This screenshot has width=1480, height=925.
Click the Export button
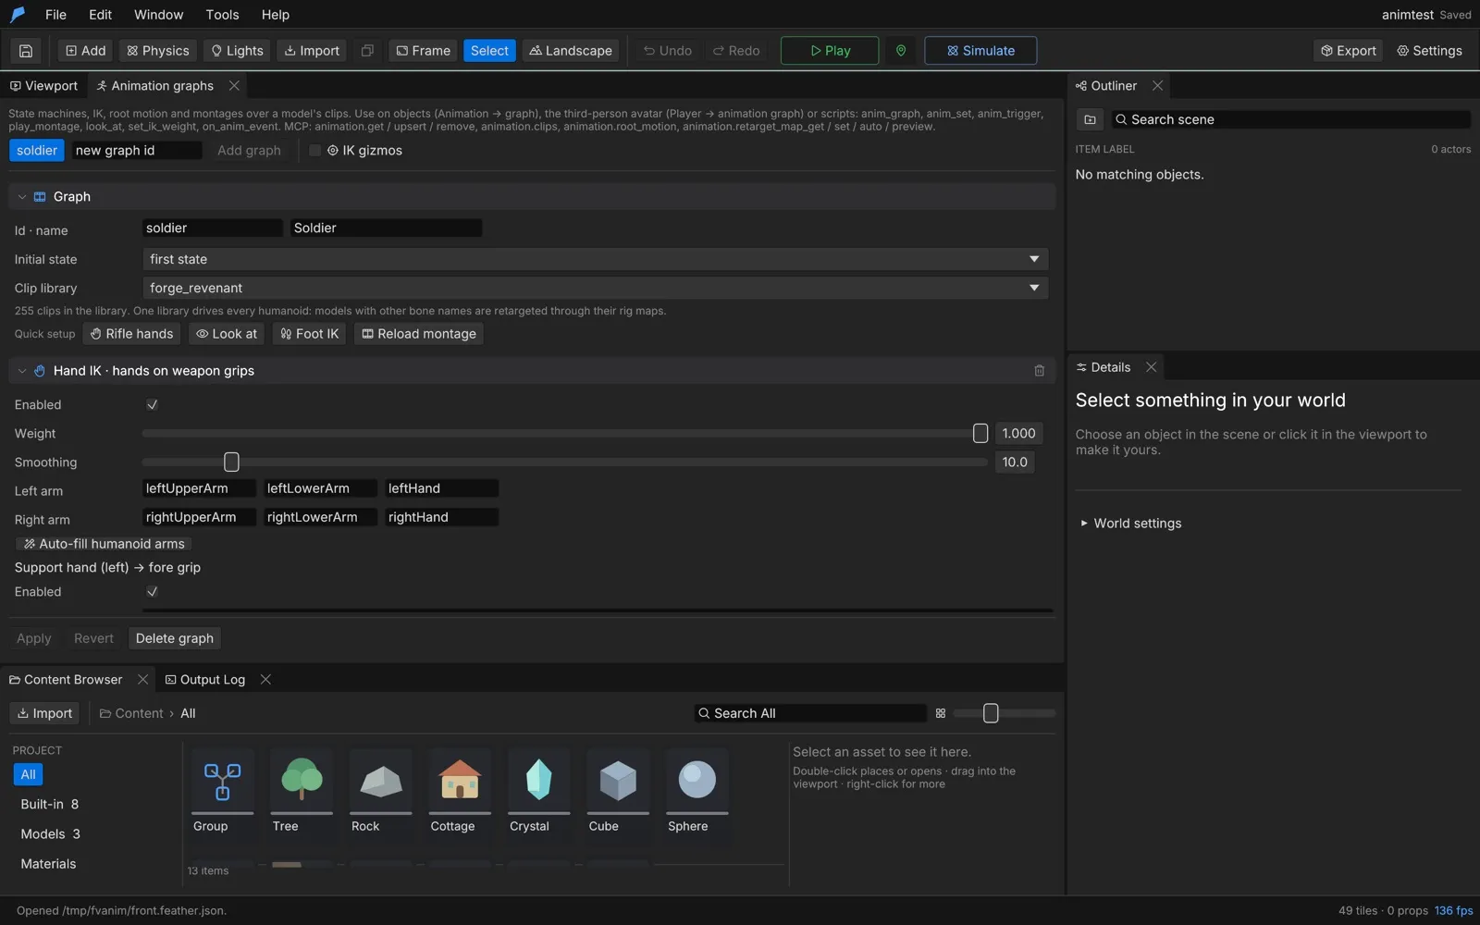1349,51
